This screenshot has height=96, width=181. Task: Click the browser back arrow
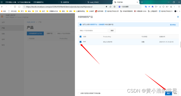tap(7, 7)
